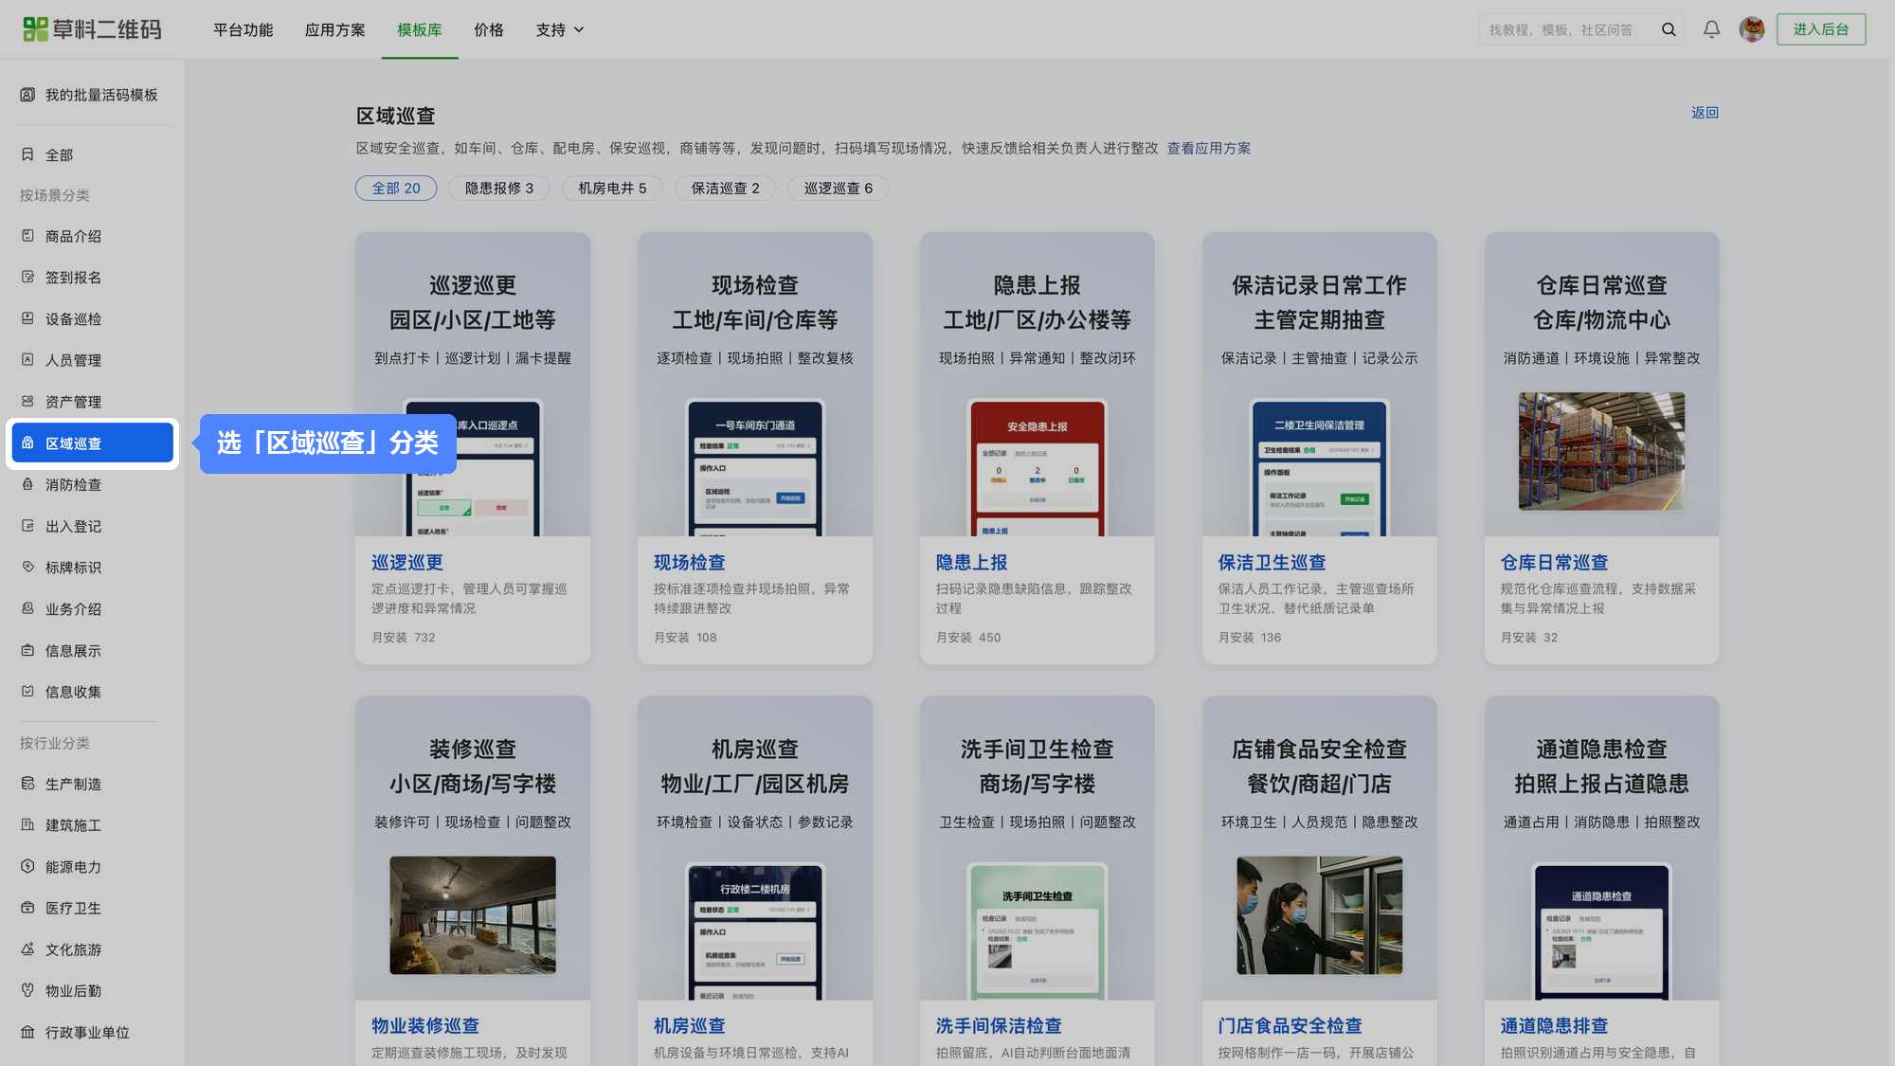The height and width of the screenshot is (1066, 1895).
Task: Filter by 巡逻巡查 6 tag
Action: click(839, 188)
